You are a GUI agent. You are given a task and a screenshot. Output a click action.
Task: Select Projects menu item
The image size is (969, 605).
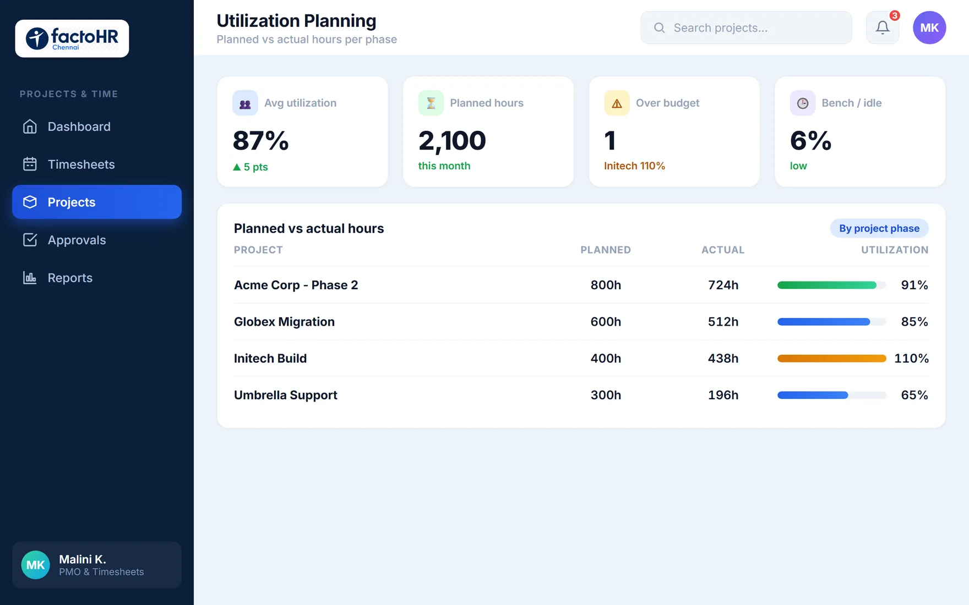(97, 202)
